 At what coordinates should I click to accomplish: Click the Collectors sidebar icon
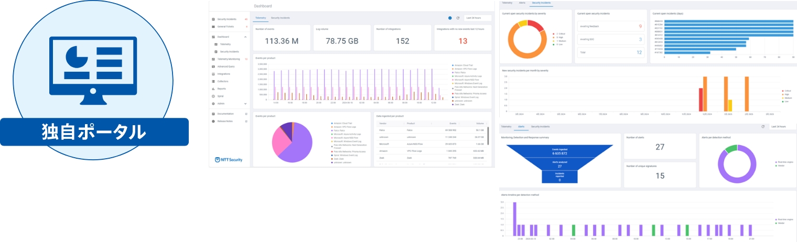pyautogui.click(x=213, y=81)
